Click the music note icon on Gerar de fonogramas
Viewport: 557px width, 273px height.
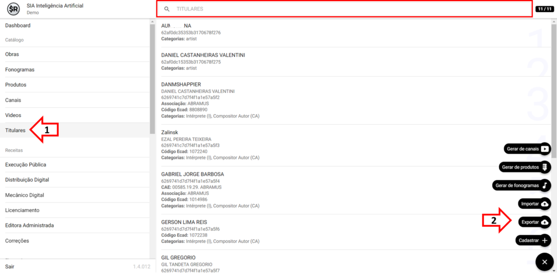pyautogui.click(x=544, y=185)
